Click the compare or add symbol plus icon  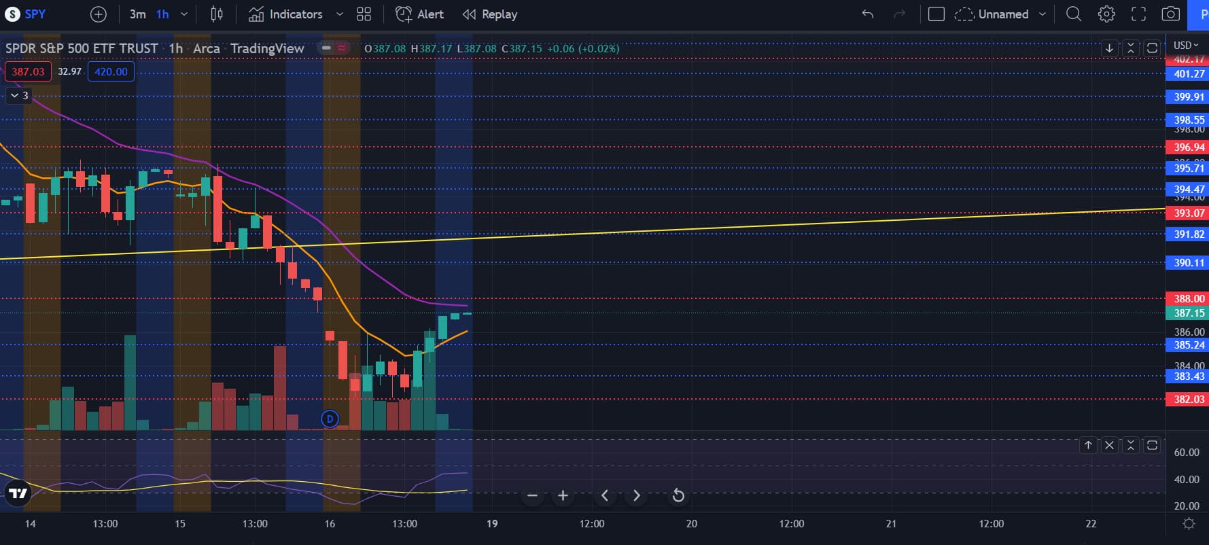tap(99, 14)
